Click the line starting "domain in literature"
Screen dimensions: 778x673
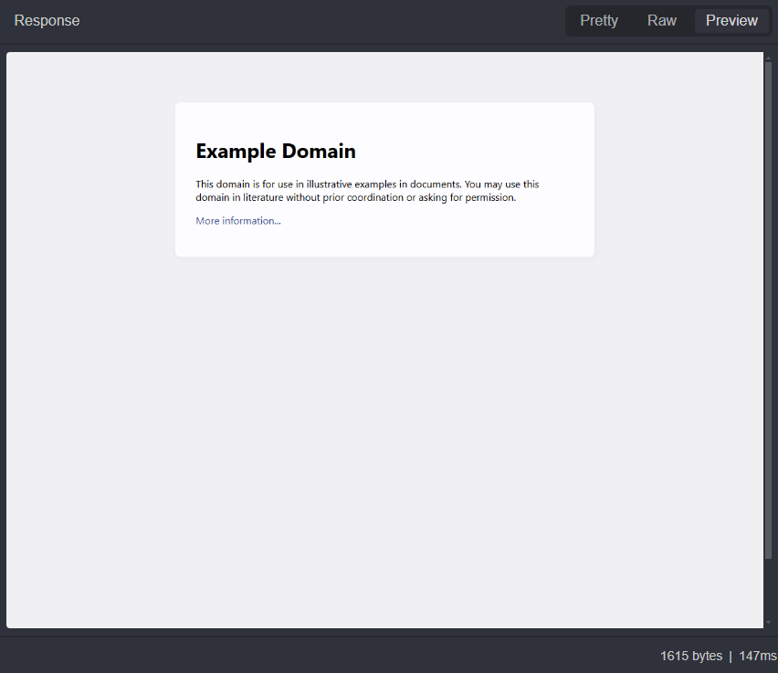tap(356, 197)
